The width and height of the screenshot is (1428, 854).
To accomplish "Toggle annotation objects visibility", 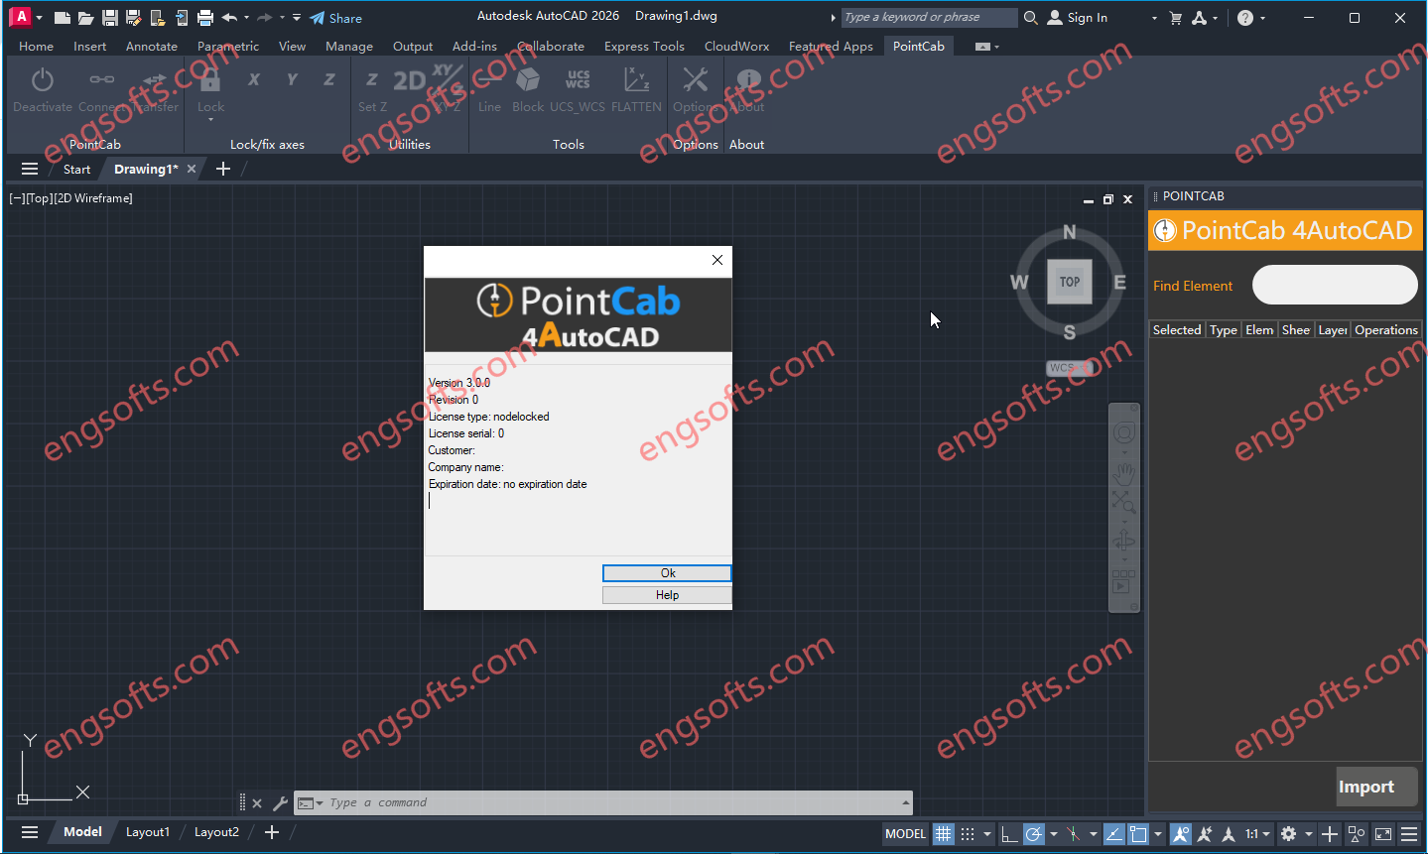I will click(x=1181, y=834).
